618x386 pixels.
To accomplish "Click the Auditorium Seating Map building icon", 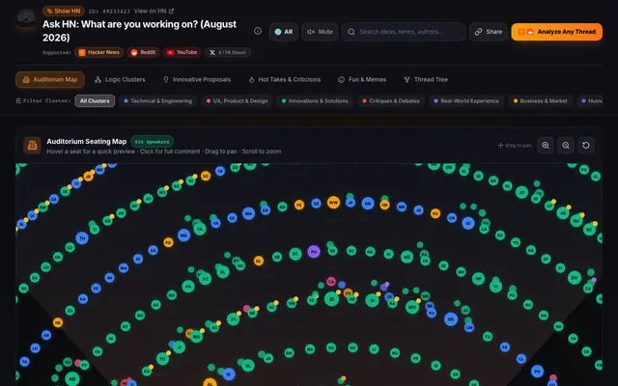I will (x=32, y=146).
